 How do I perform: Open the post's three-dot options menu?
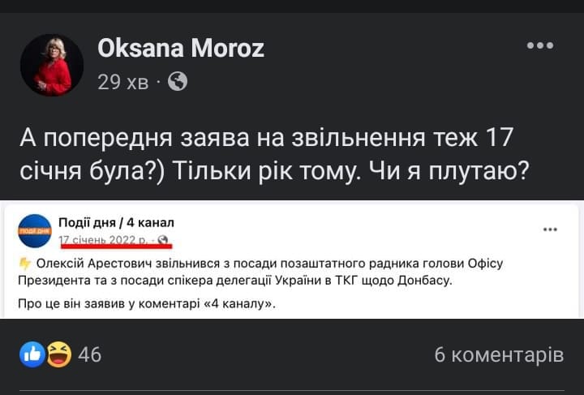(540, 46)
